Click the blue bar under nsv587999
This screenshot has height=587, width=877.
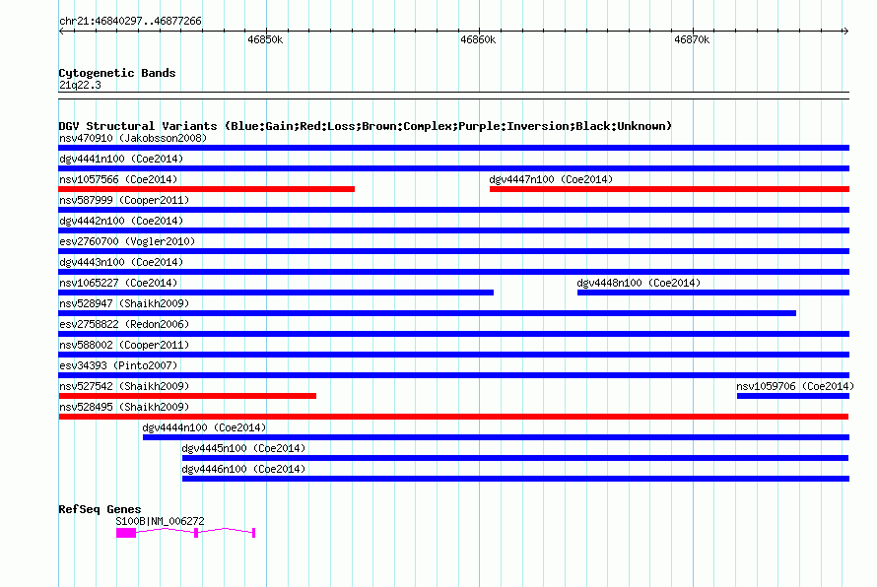[x=453, y=210]
